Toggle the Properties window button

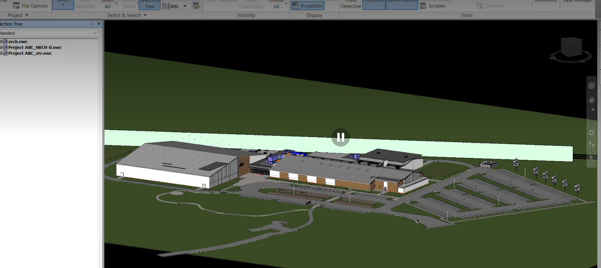pyautogui.click(x=308, y=6)
